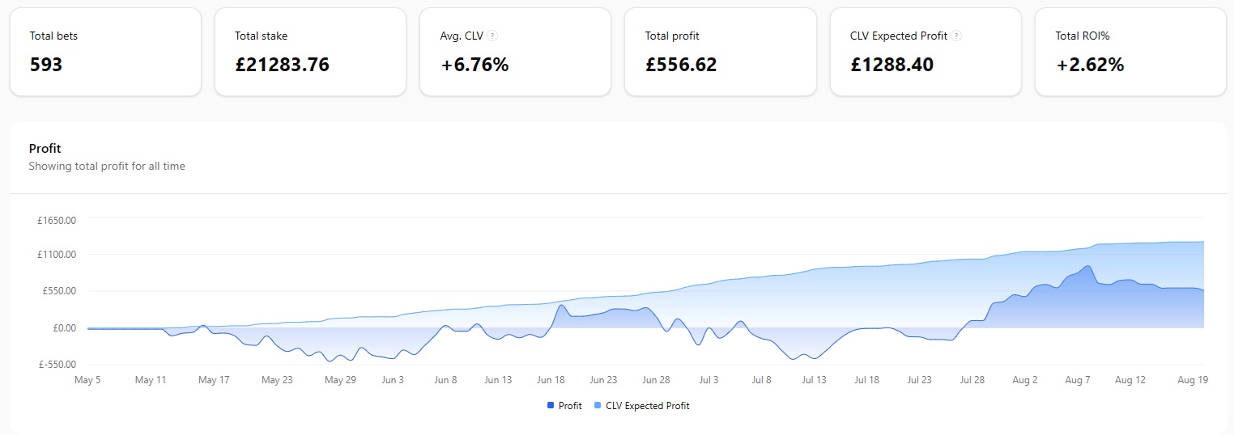Click the Jun 18 x-axis date
The width and height of the screenshot is (1234, 435).
[x=551, y=380]
